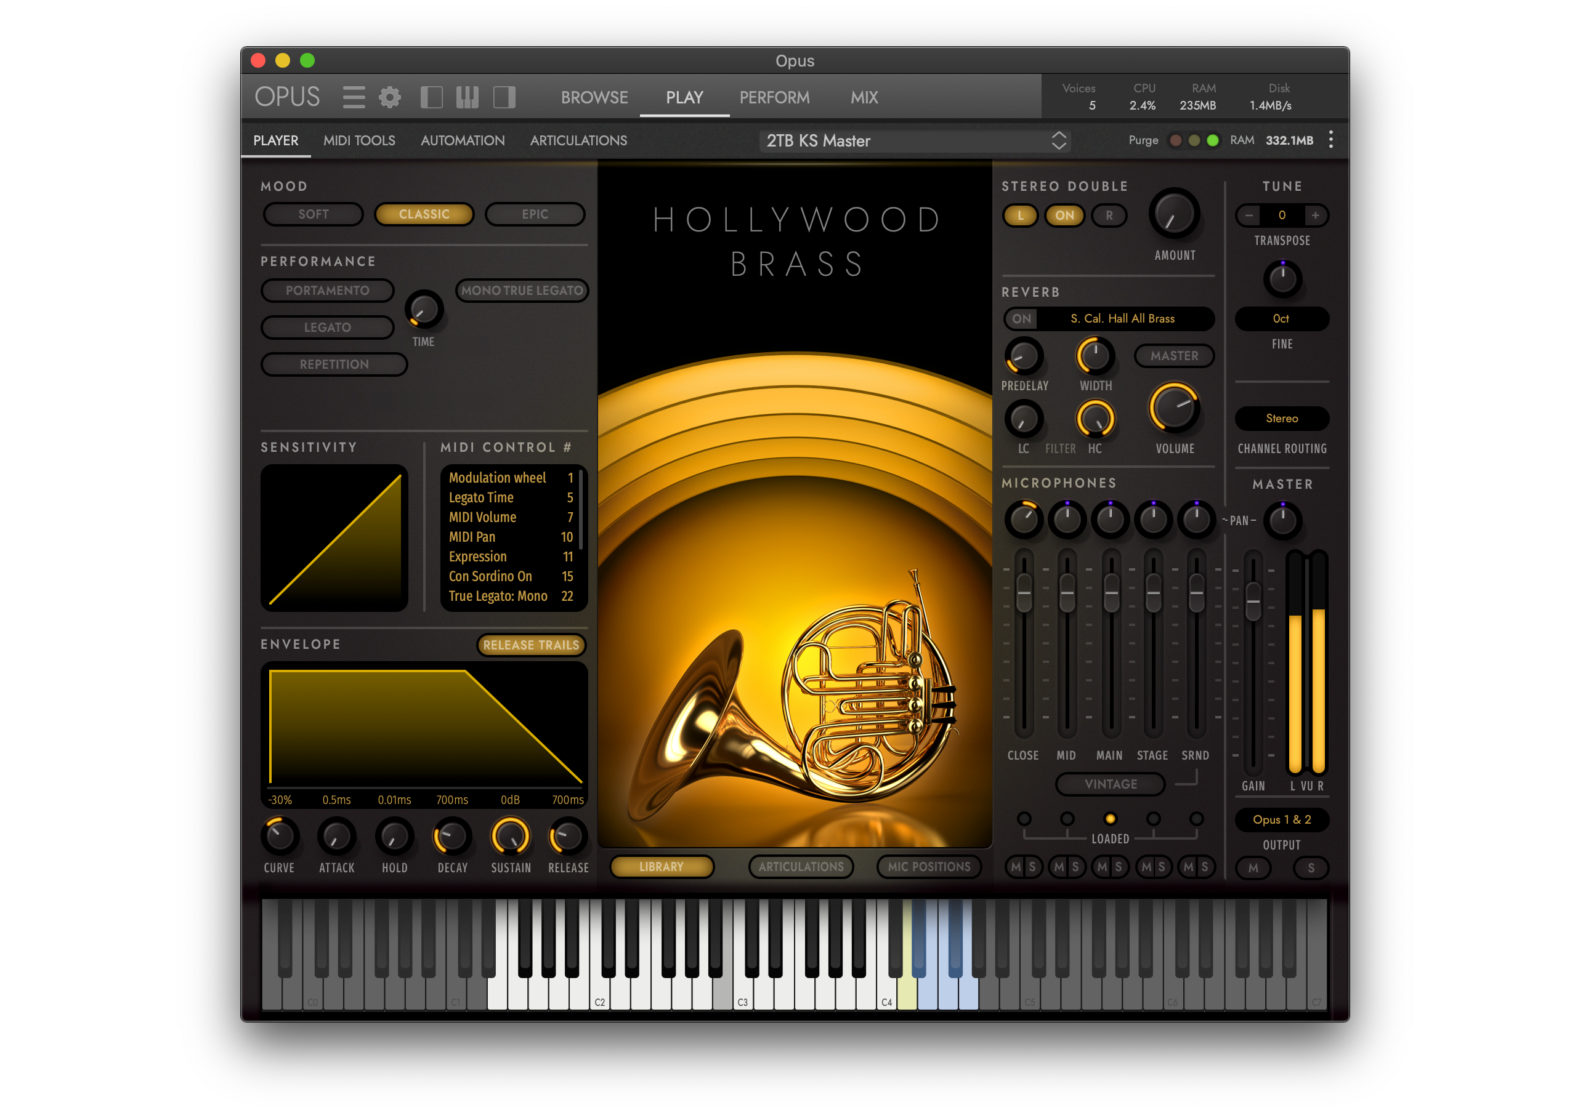The image size is (1591, 1113).
Task: Click the green Purge indicator dot
Action: pyautogui.click(x=1213, y=140)
